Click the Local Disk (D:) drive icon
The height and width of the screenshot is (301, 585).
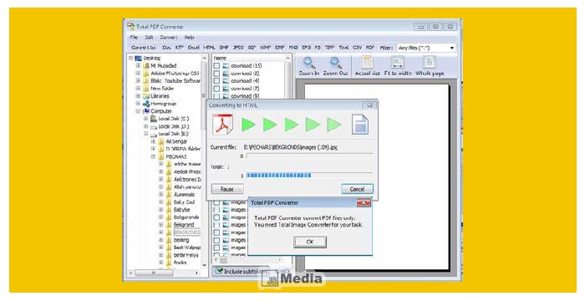coord(154,126)
